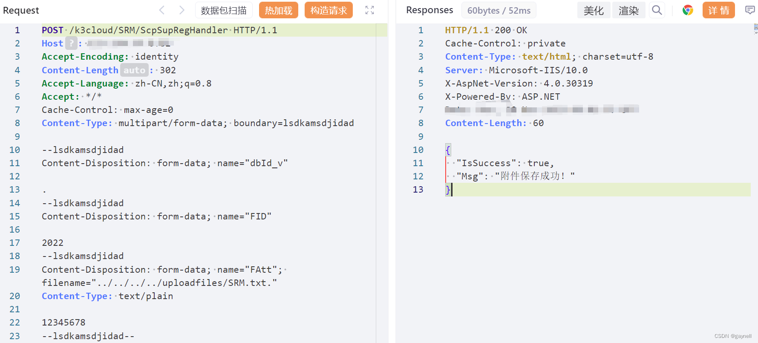
Task: Click the name="dbId_v" form-data line
Action: pyautogui.click(x=165, y=163)
